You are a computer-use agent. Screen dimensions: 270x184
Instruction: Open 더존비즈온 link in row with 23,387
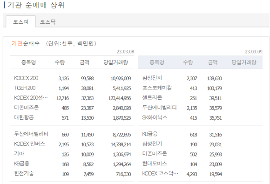click(27, 108)
